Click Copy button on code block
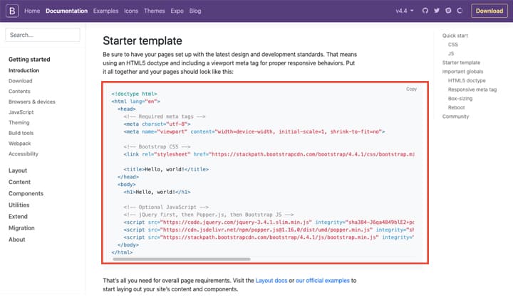 (x=411, y=89)
